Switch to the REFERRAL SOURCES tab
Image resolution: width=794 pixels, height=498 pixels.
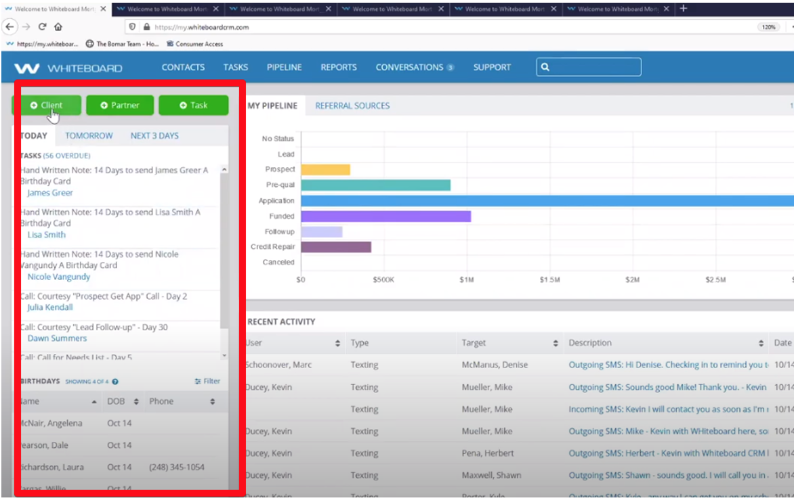coord(352,106)
